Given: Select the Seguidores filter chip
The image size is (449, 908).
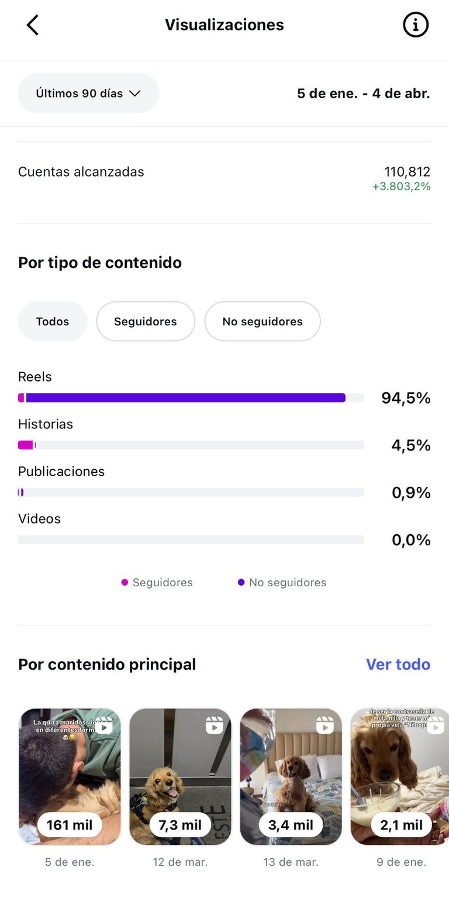Looking at the screenshot, I should 146,321.
